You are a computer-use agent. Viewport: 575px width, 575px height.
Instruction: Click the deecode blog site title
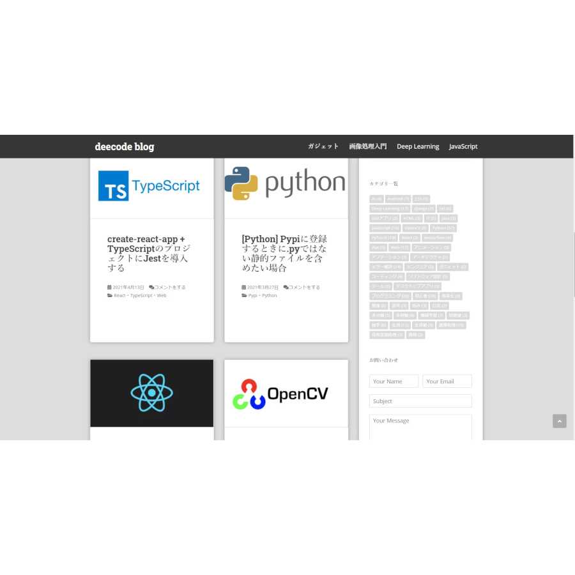tap(125, 146)
